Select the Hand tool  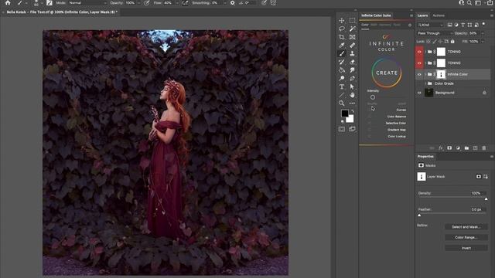(x=353, y=95)
